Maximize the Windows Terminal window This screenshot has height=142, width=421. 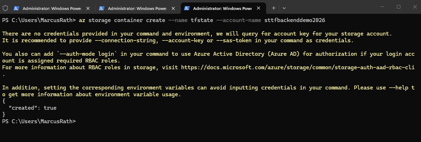point(399,7)
